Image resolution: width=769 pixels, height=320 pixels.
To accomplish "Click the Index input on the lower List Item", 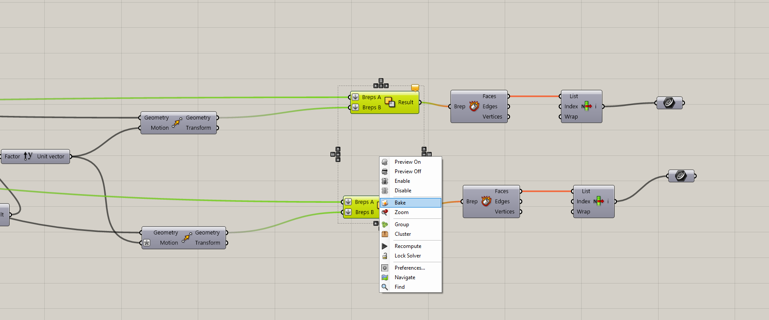I will [x=583, y=201].
